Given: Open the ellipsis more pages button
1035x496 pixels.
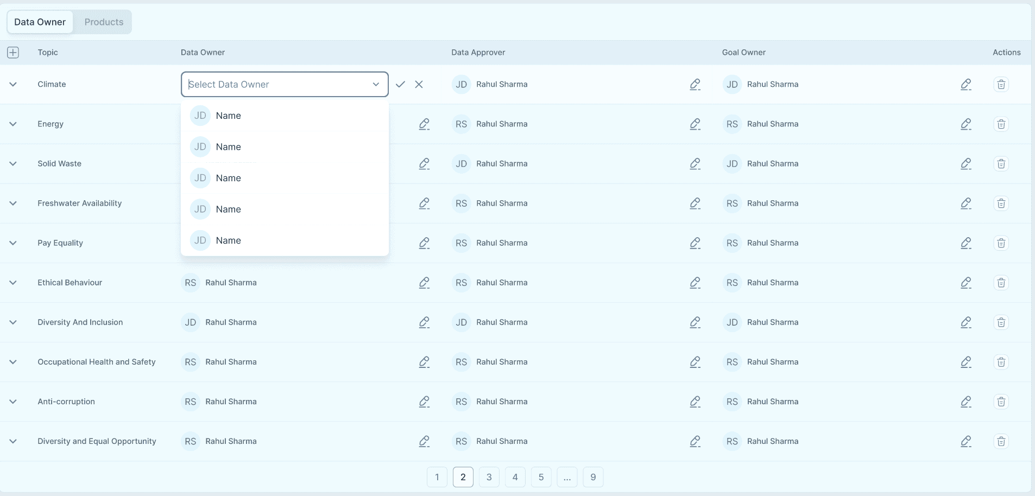Looking at the screenshot, I should pyautogui.click(x=567, y=477).
